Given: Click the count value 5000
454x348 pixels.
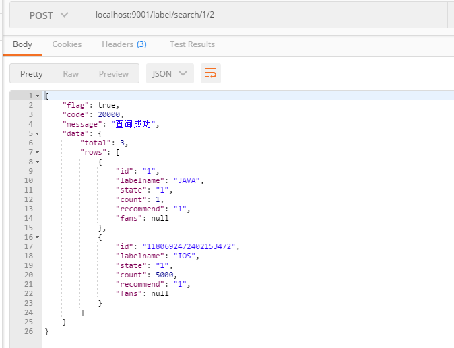Looking at the screenshot, I should (164, 275).
